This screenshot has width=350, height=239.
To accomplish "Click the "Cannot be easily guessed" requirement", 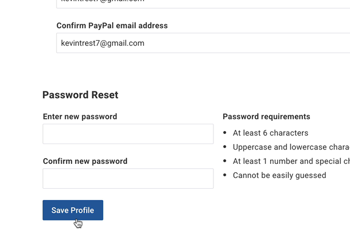I will (x=279, y=175).
